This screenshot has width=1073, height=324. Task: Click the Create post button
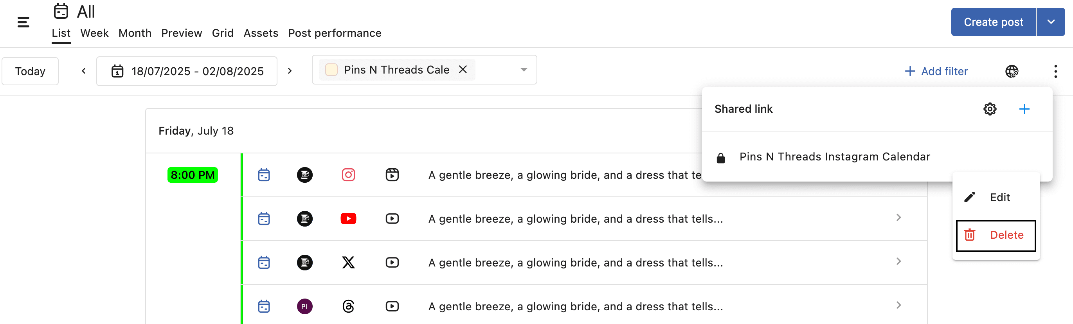click(993, 22)
